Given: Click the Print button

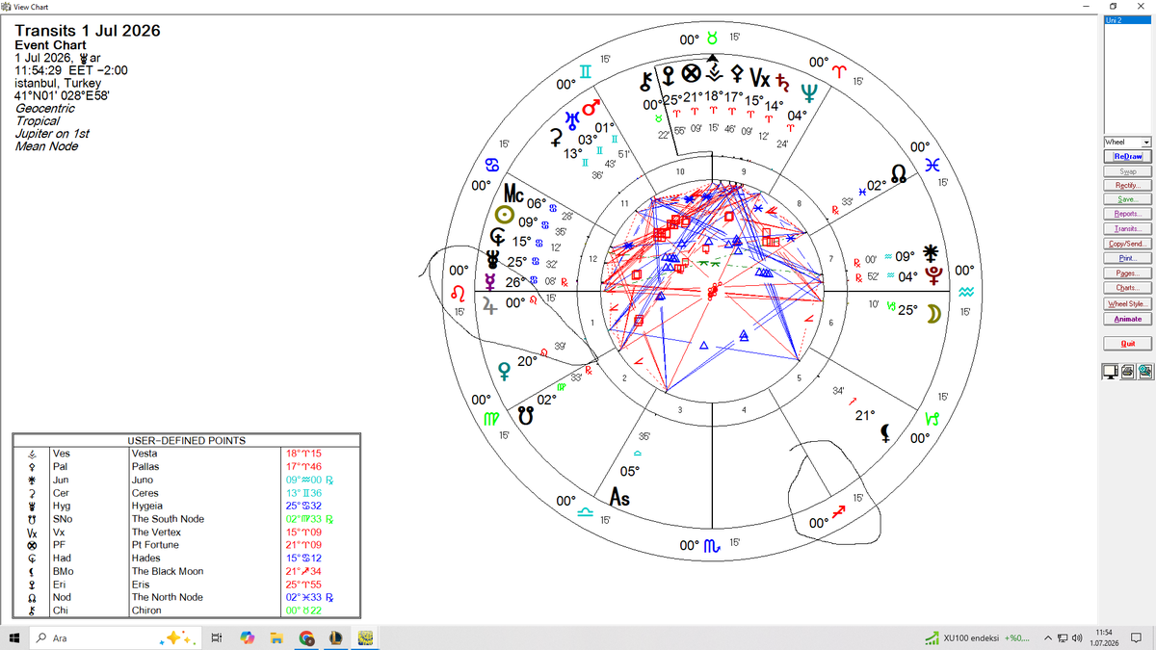Looking at the screenshot, I should (x=1127, y=258).
